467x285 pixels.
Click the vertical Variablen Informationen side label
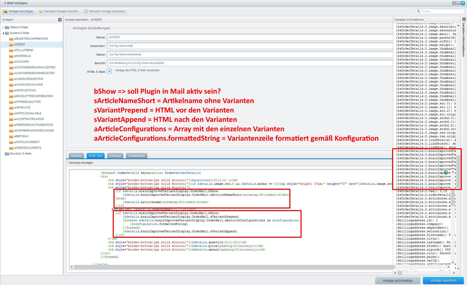point(464,39)
